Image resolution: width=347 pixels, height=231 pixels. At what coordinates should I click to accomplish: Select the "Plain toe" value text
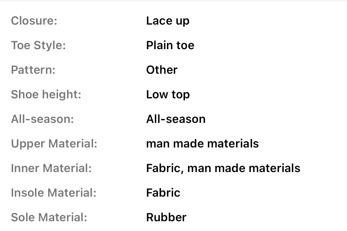170,46
